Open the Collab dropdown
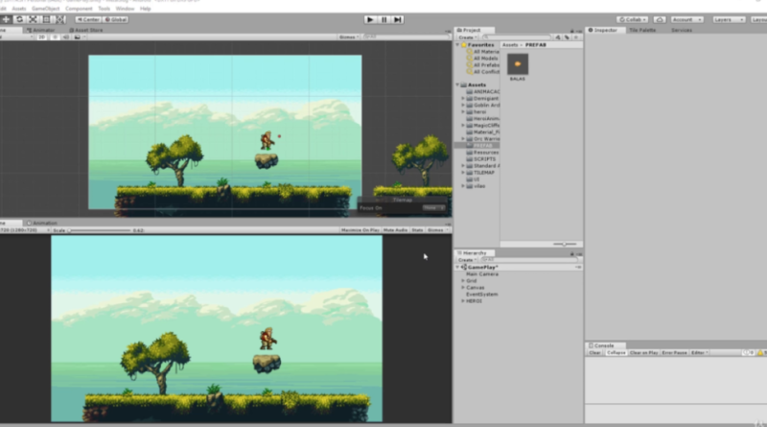Viewport: 767px width, 427px height. coord(633,19)
